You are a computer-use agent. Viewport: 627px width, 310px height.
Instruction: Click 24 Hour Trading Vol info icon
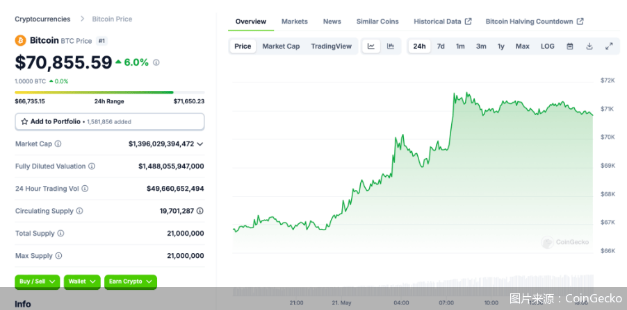point(85,189)
